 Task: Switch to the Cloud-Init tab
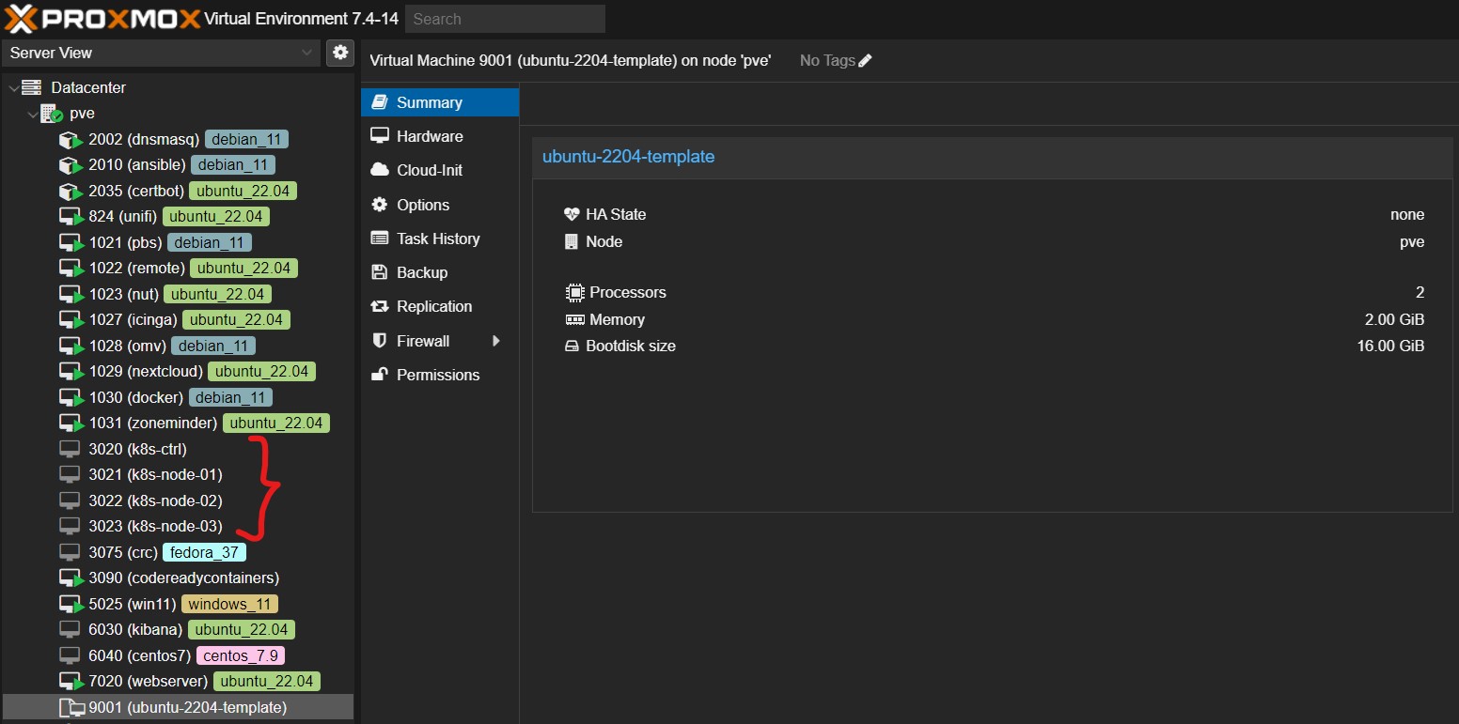click(430, 170)
